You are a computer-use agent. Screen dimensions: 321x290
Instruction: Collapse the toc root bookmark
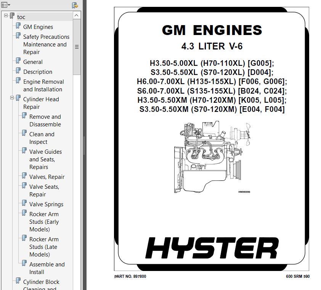pos(6,15)
